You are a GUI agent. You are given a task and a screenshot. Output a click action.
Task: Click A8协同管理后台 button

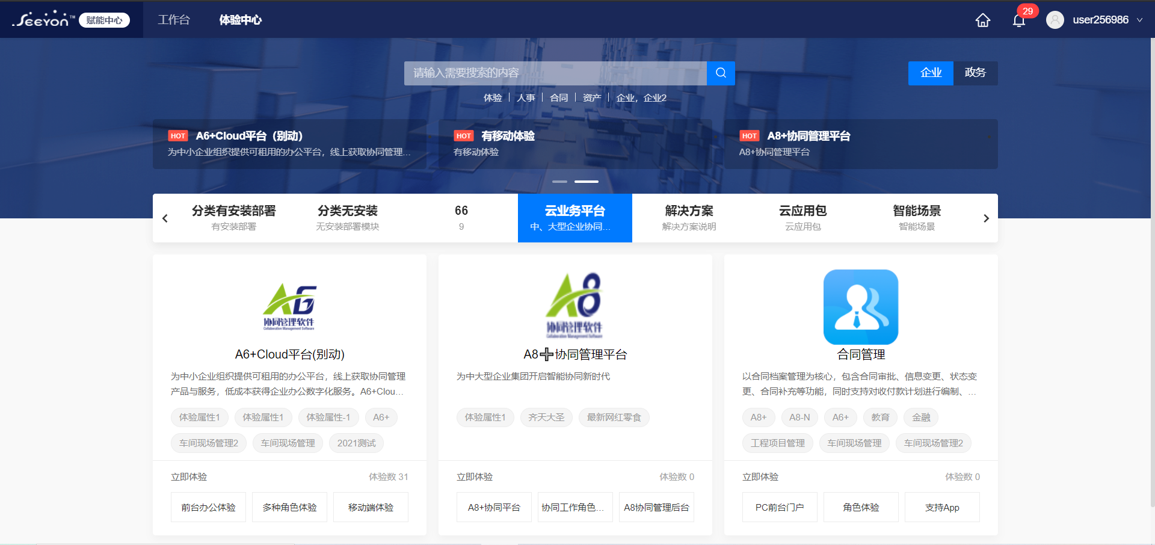tap(656, 507)
